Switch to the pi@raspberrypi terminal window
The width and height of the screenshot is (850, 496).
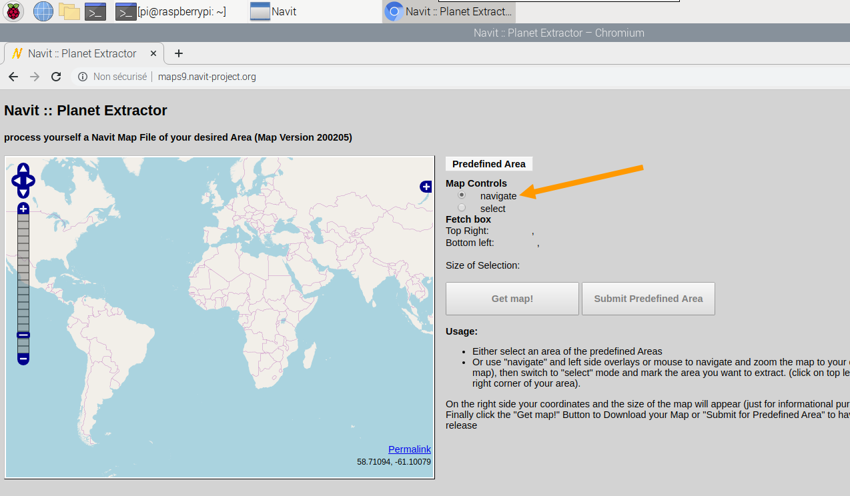[171, 11]
